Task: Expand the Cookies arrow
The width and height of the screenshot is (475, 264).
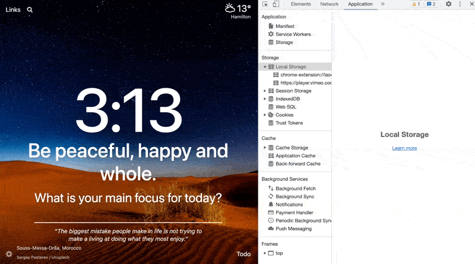Action: [x=265, y=114]
